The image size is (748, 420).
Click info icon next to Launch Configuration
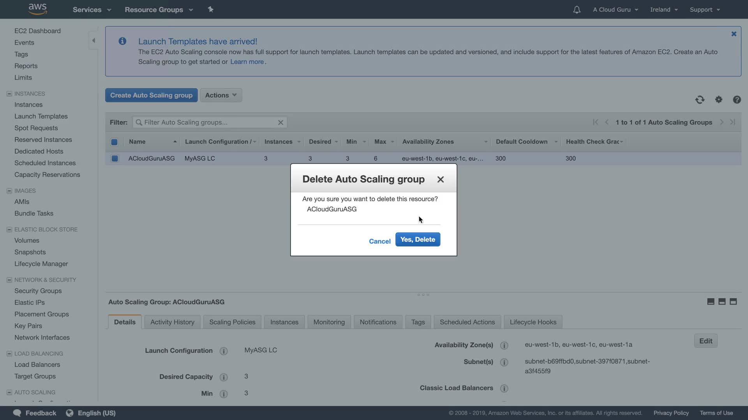point(224,351)
